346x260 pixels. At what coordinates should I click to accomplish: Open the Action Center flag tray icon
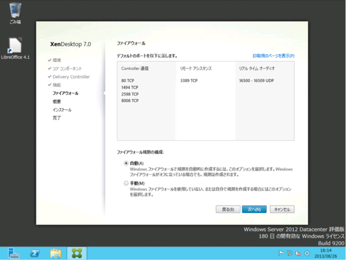click(x=281, y=253)
